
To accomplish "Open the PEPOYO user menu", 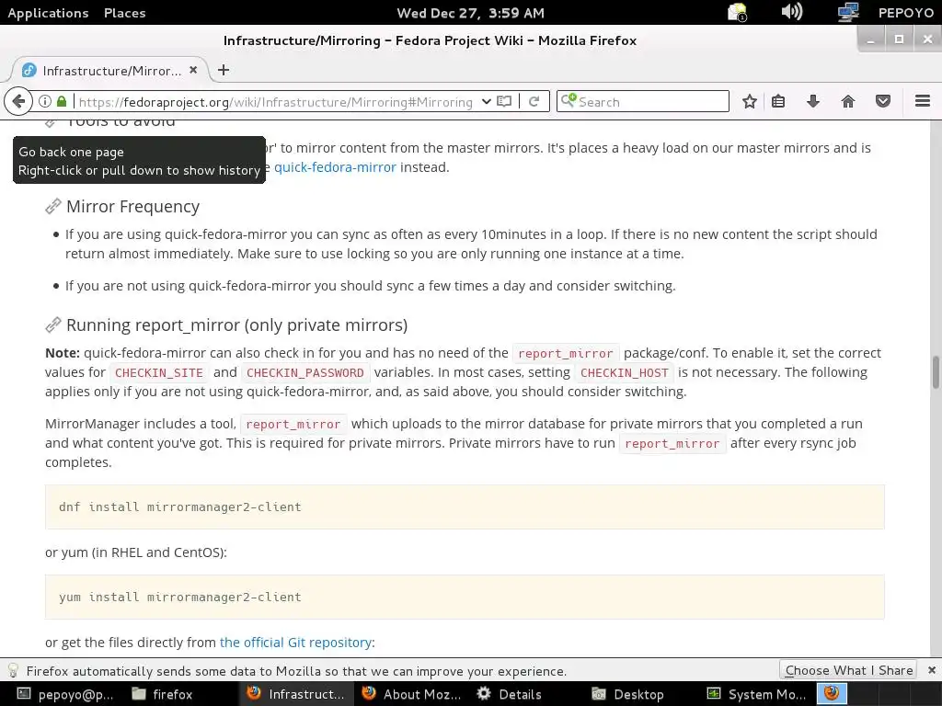I will (905, 13).
